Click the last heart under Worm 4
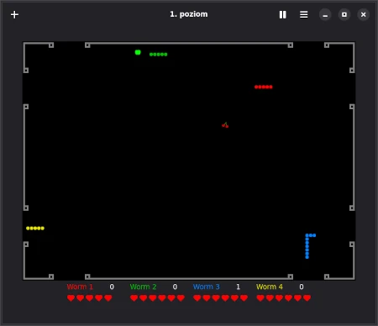The height and width of the screenshot is (326, 378). [x=307, y=298]
